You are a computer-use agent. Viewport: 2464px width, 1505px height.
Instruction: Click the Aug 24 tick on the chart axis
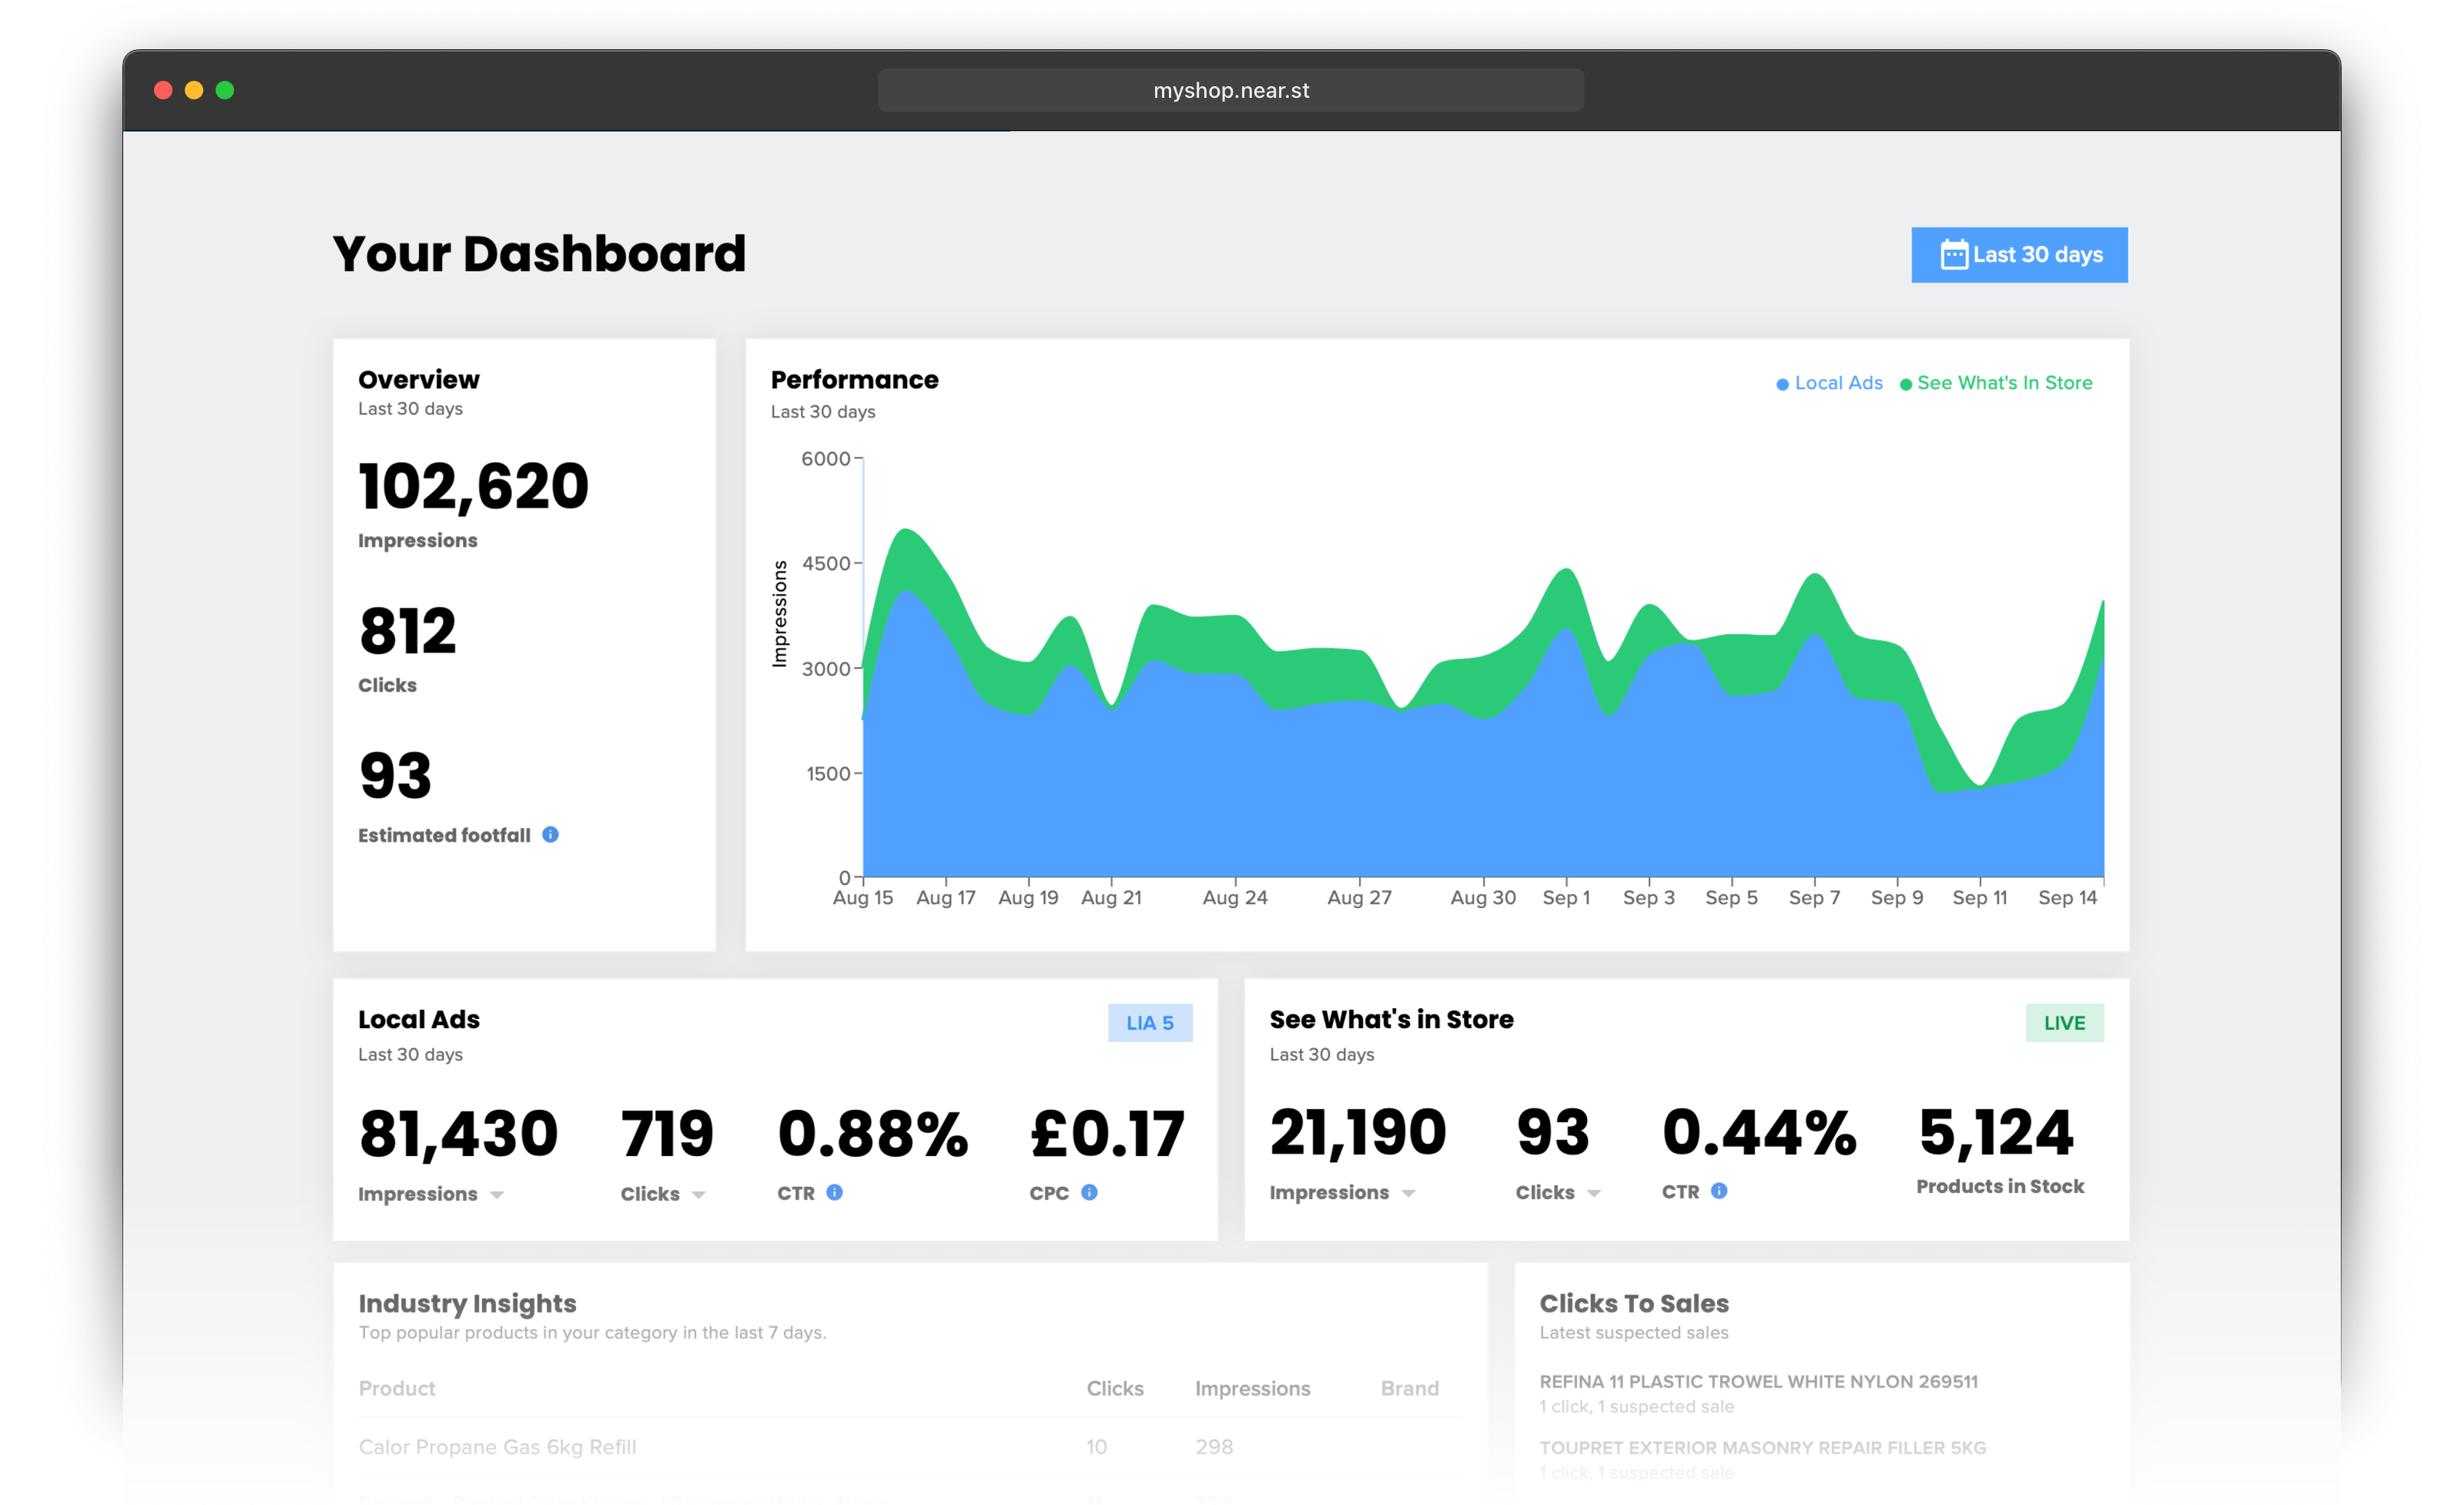pyautogui.click(x=1235, y=897)
